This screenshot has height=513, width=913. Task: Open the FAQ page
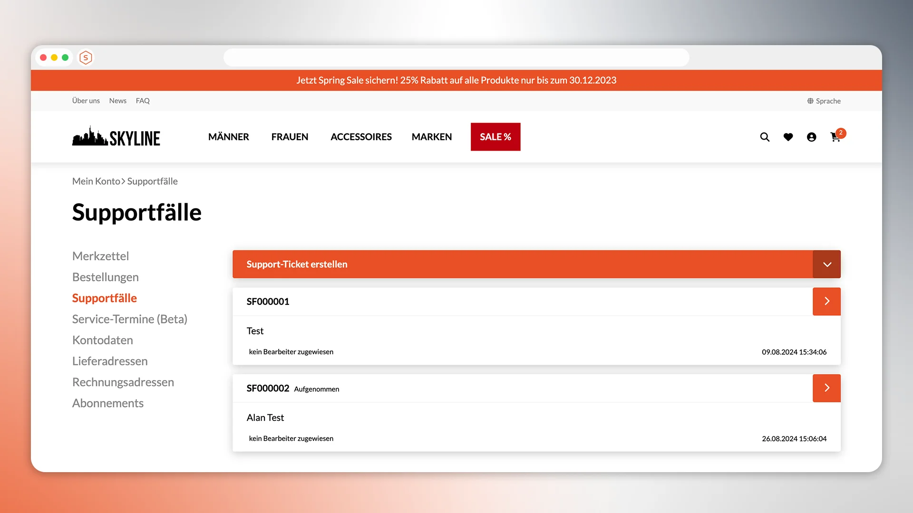point(143,101)
